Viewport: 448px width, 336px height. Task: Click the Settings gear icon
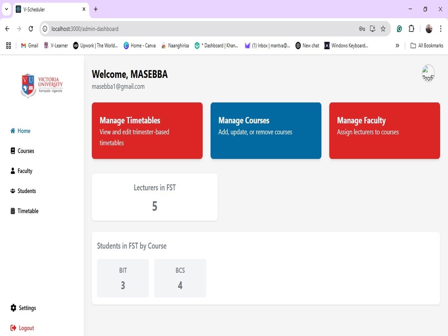pyautogui.click(x=13, y=308)
